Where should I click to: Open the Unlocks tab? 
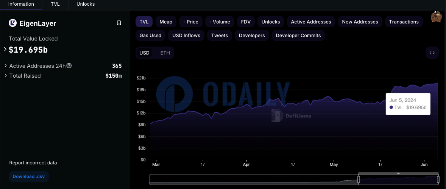(86, 4)
